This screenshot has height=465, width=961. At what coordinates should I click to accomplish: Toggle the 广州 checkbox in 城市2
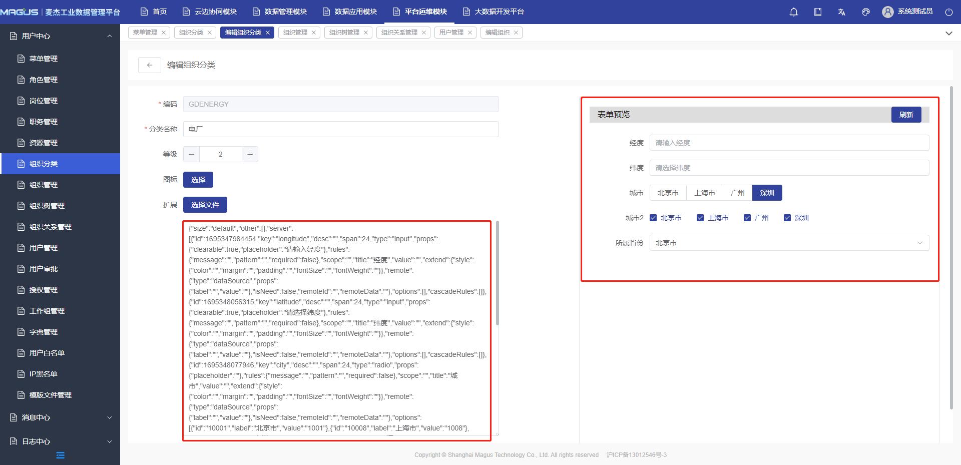coord(747,218)
